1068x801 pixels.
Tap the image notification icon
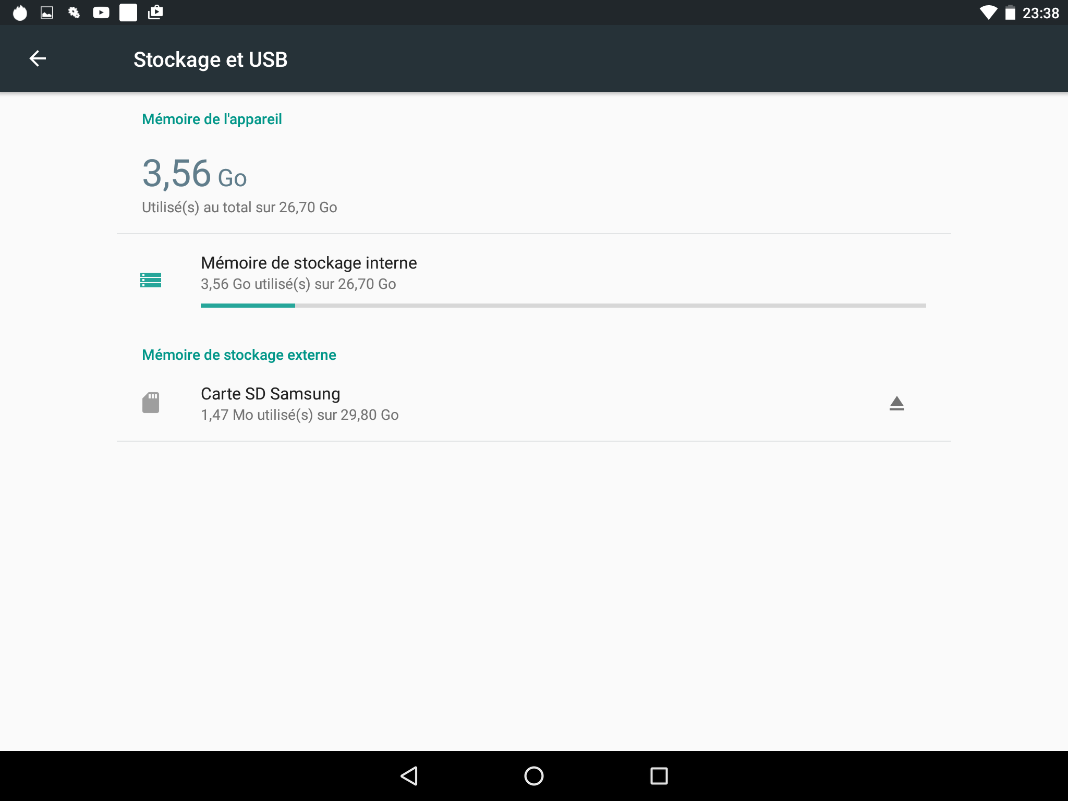pos(47,13)
